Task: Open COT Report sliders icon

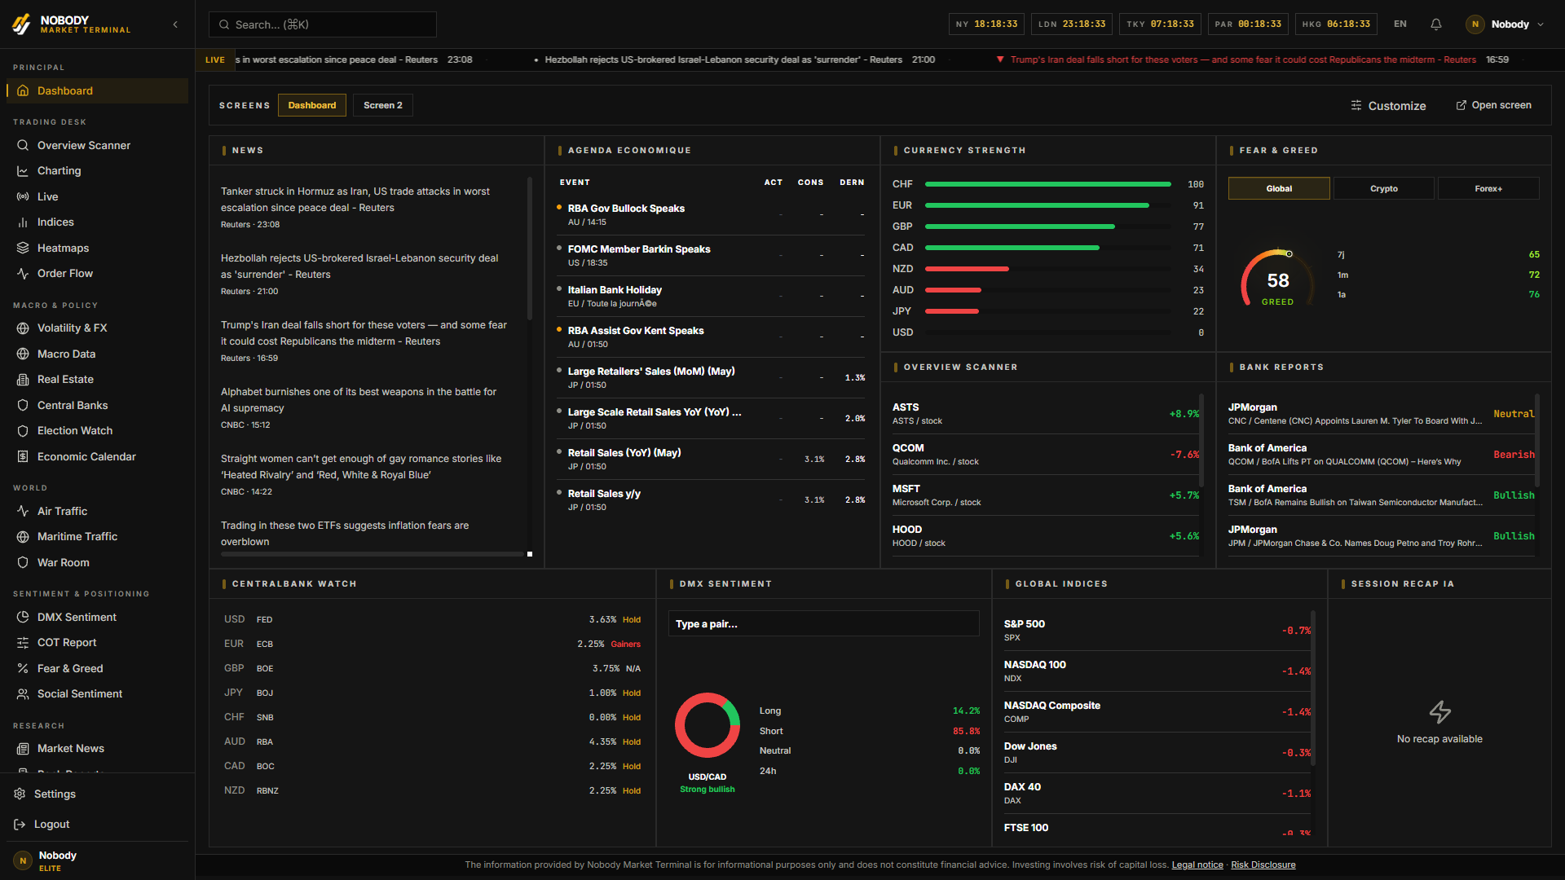Action: pos(23,642)
